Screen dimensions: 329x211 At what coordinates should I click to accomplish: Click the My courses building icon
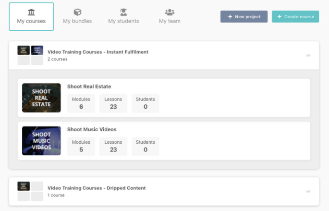(31, 12)
